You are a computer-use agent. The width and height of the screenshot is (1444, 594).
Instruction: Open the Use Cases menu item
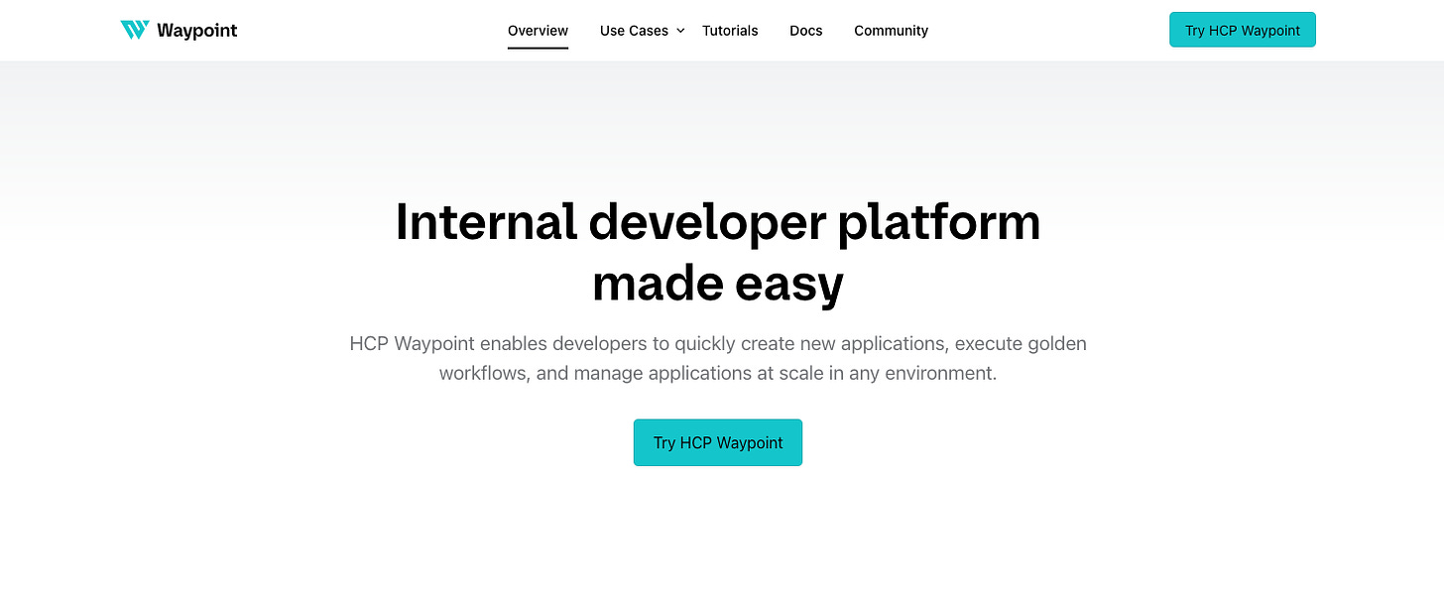coord(634,31)
